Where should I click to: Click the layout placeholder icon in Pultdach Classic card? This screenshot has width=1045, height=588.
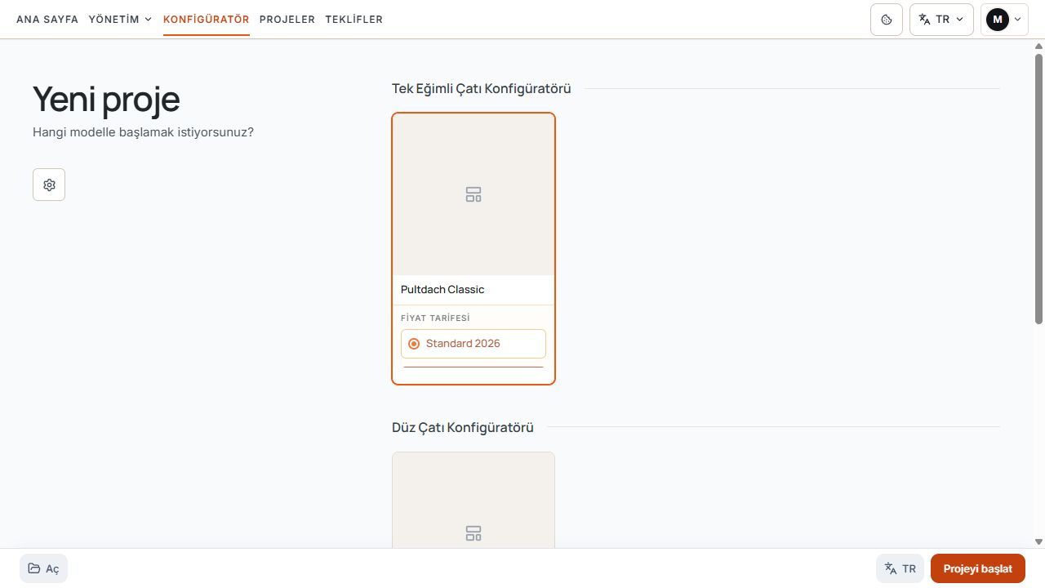point(474,194)
